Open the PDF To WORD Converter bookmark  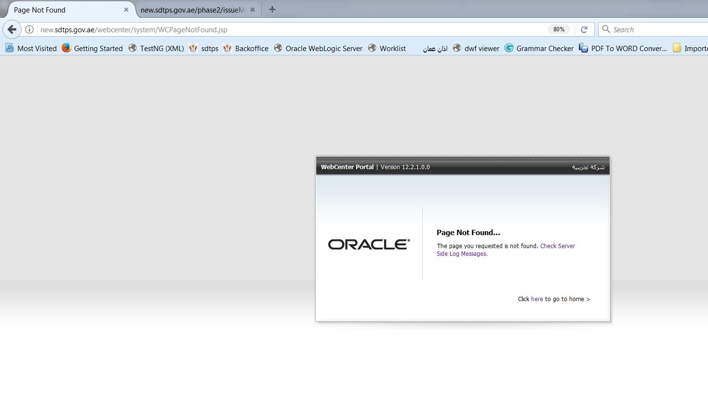click(623, 48)
